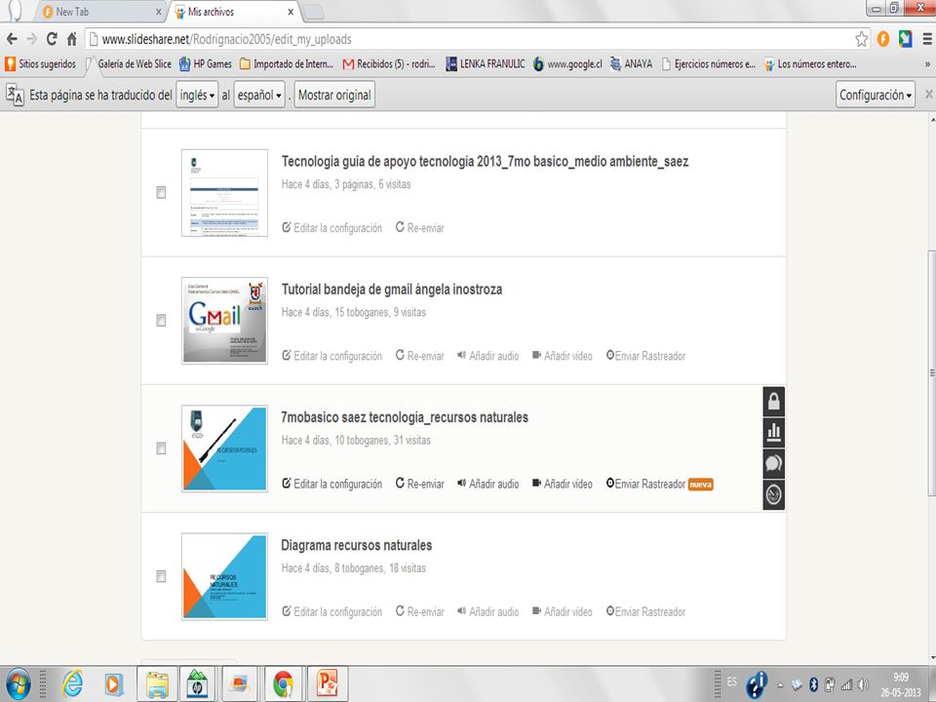Image resolution: width=936 pixels, height=702 pixels.
Task: Switch to the New Tab tab
Action: point(98,12)
